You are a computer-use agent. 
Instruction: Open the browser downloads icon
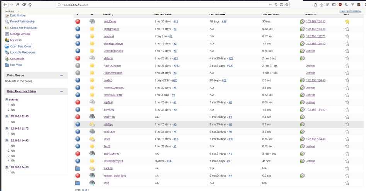point(322,5)
